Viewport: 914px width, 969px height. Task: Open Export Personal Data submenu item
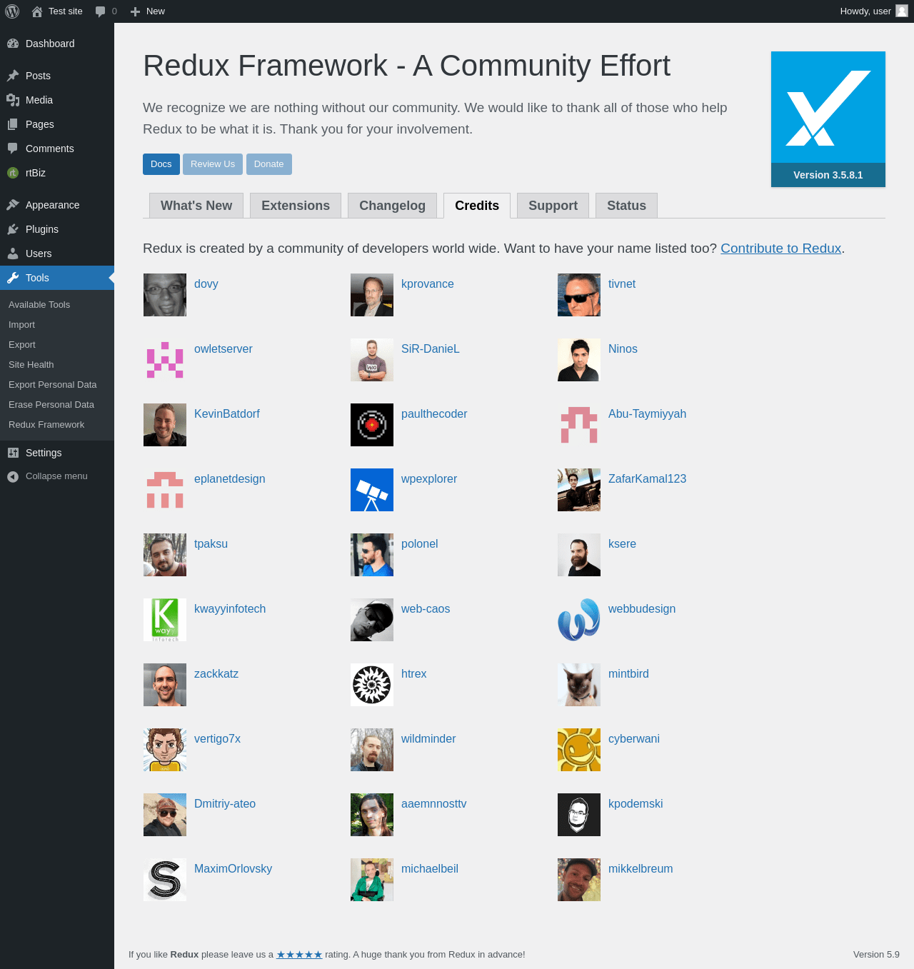pyautogui.click(x=57, y=385)
